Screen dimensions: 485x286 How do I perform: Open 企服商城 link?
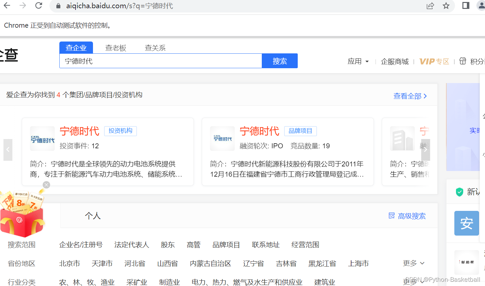click(x=395, y=62)
